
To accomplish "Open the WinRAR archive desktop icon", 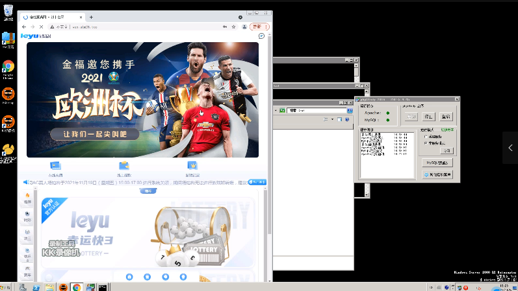I will pos(8,40).
